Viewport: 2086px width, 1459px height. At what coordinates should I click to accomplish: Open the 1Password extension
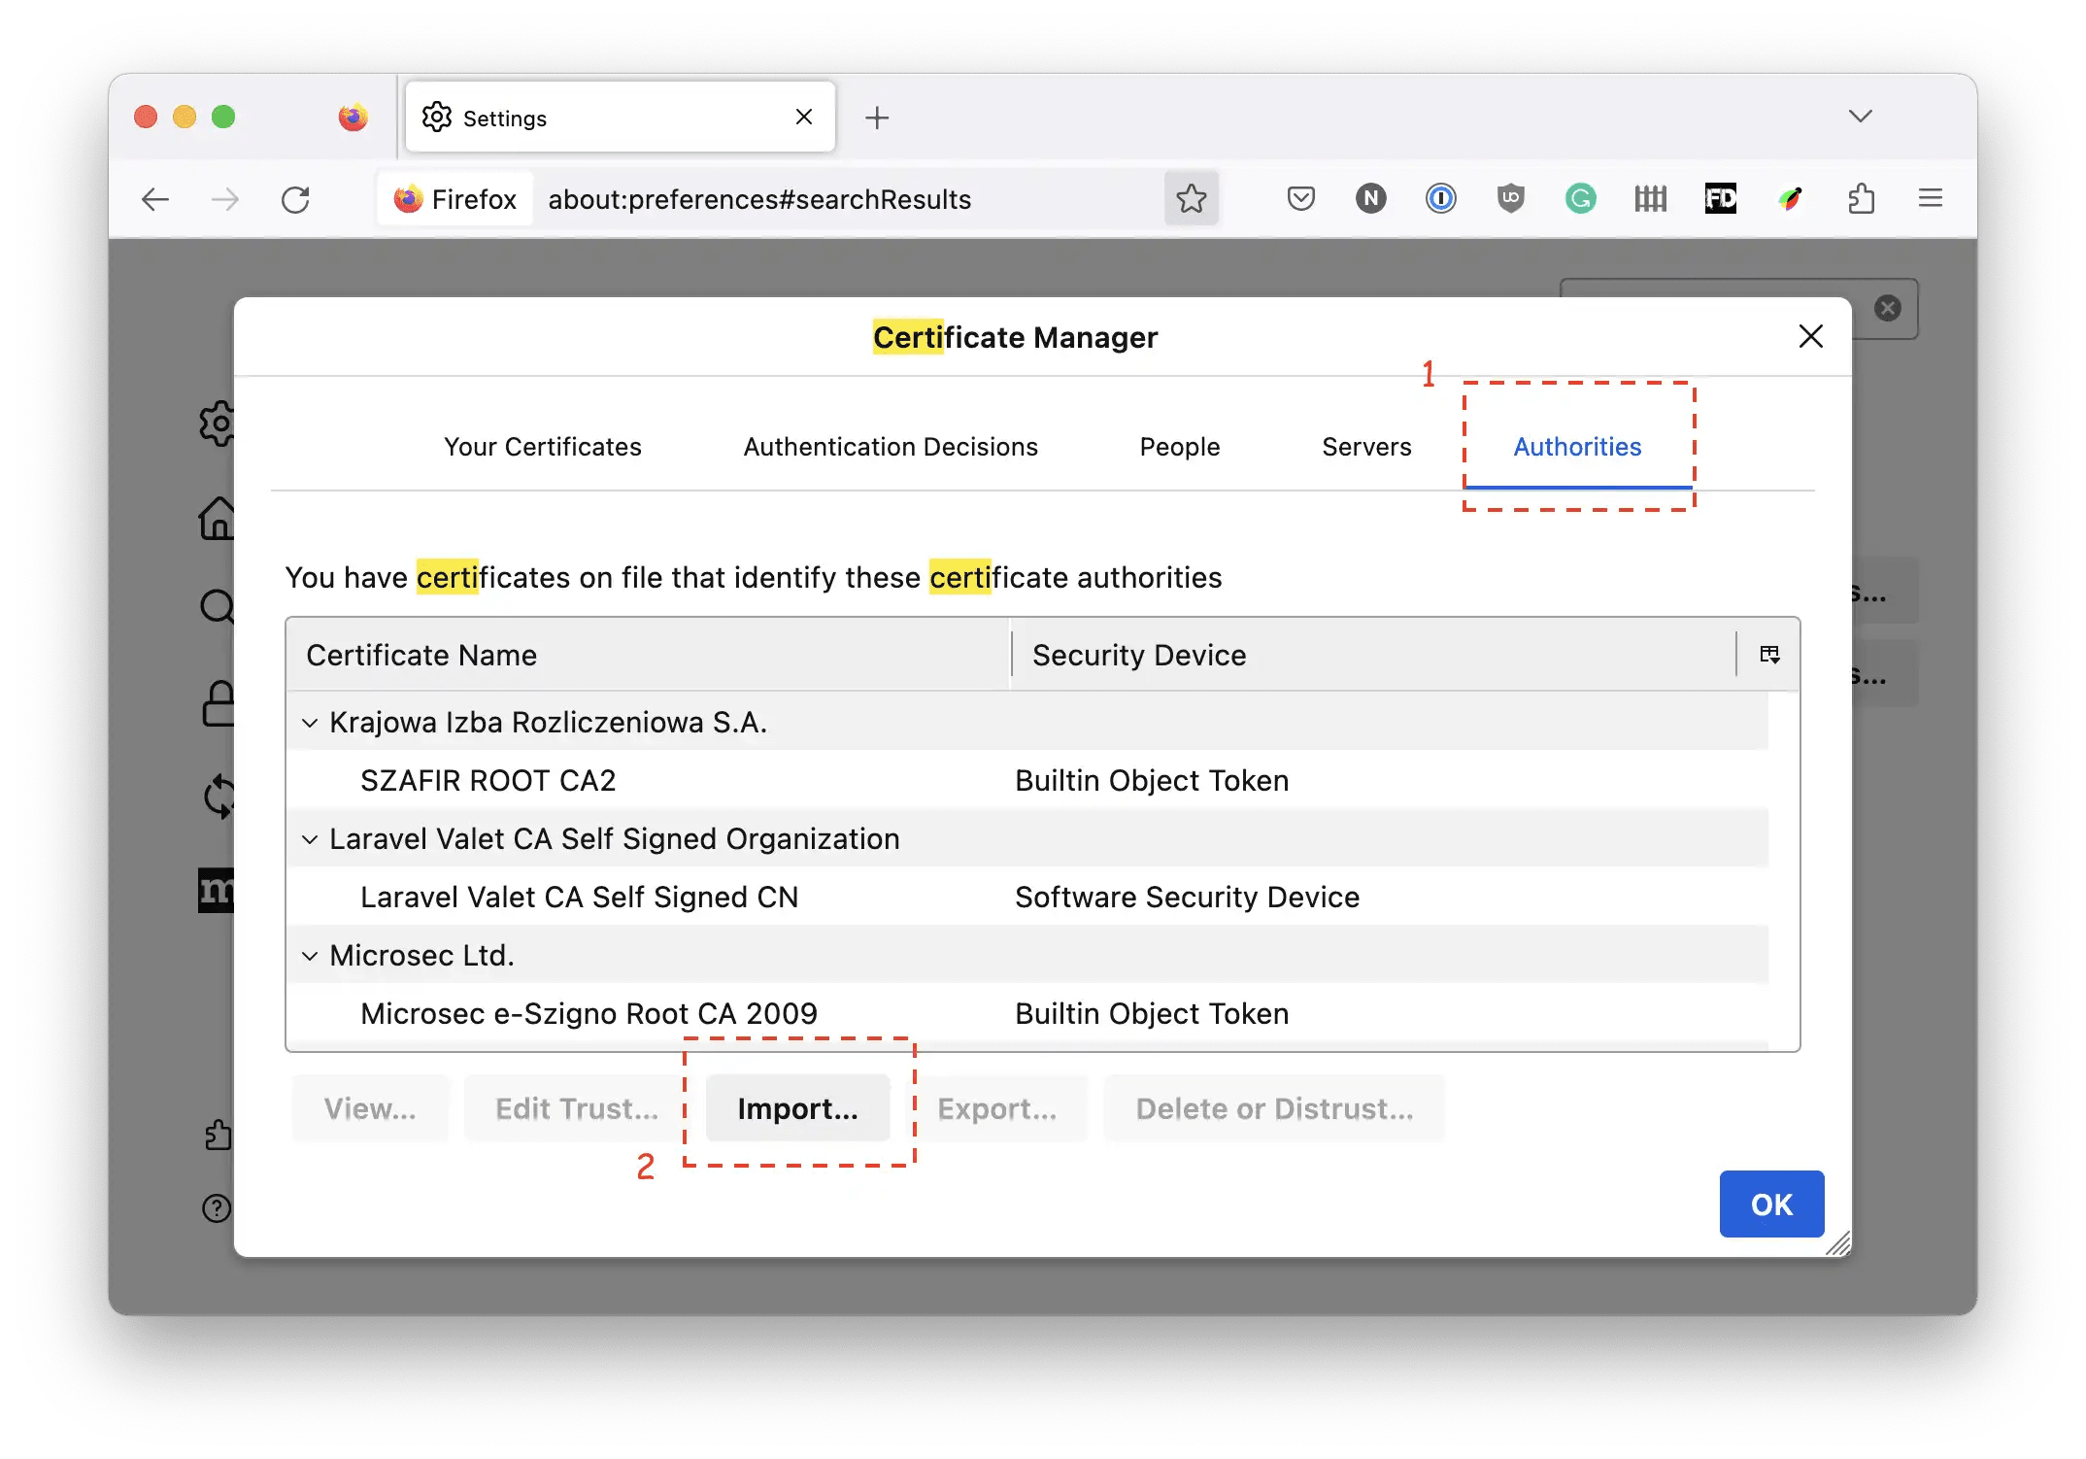point(1441,199)
